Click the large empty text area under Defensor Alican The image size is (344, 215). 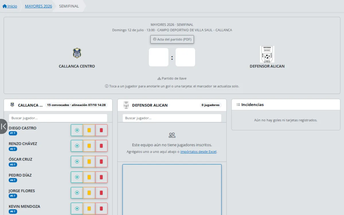[172, 189]
